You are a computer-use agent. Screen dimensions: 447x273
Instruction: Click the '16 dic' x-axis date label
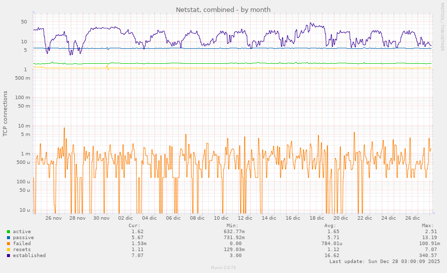293,218
